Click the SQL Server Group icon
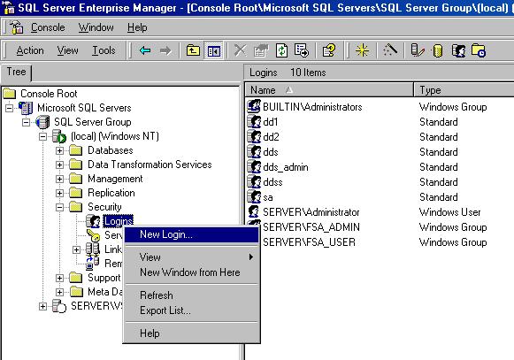 point(42,122)
